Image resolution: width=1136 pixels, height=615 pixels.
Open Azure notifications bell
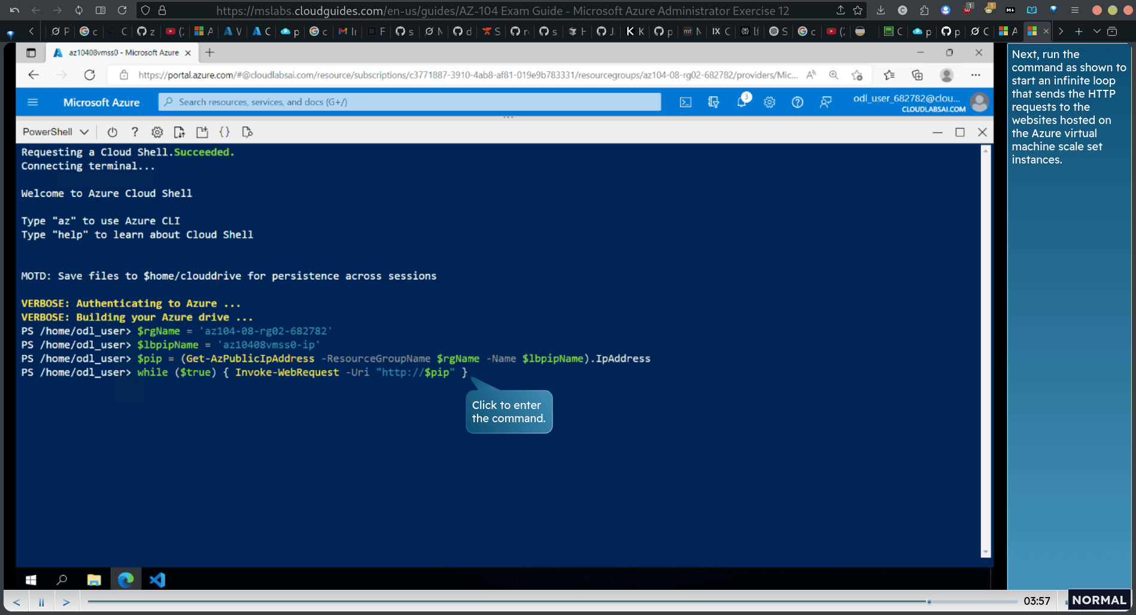click(x=742, y=101)
